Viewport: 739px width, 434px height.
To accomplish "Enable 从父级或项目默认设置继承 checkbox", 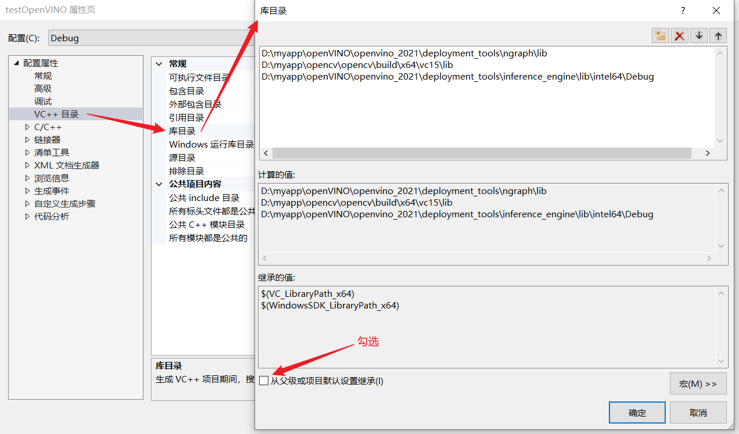I will pyautogui.click(x=264, y=381).
